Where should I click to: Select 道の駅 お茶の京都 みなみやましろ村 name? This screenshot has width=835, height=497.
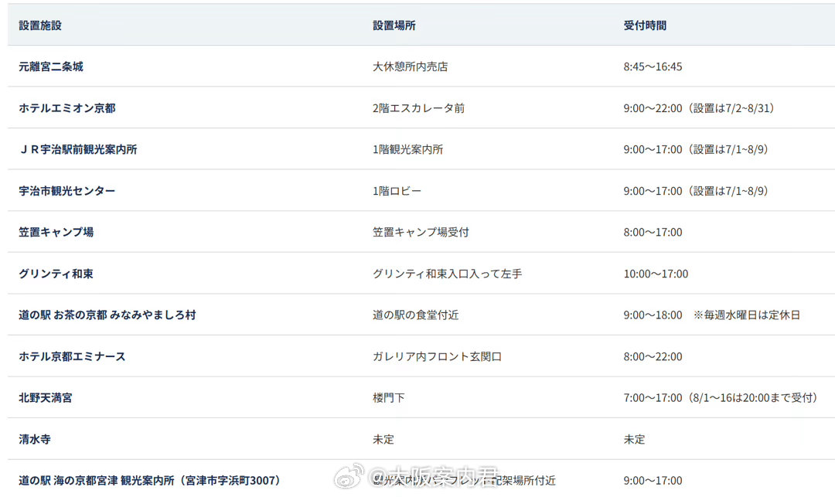tap(107, 315)
